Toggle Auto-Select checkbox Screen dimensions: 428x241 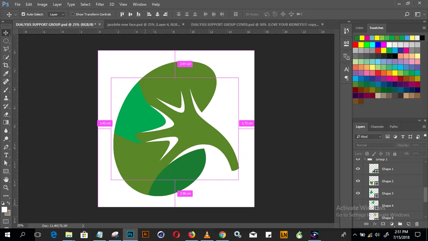click(x=23, y=14)
